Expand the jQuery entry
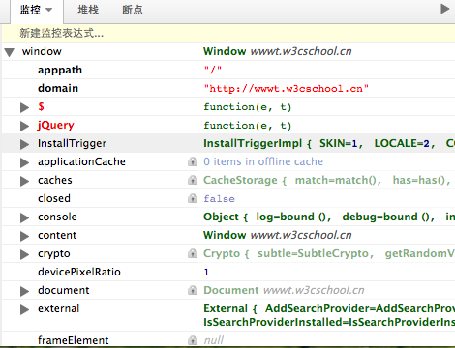Viewport: 455px width, 348px height. 24,126
